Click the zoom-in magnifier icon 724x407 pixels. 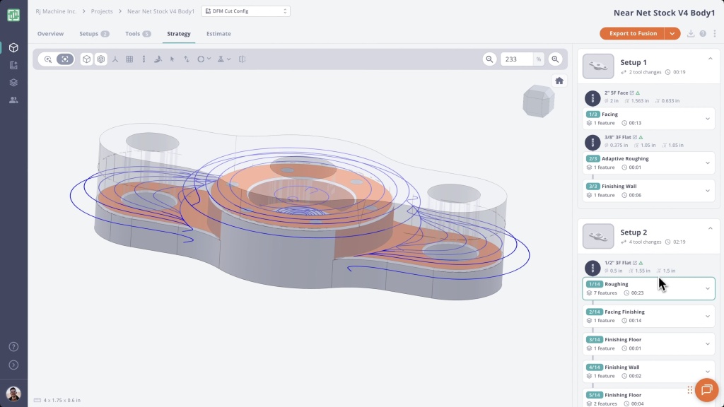click(x=556, y=59)
